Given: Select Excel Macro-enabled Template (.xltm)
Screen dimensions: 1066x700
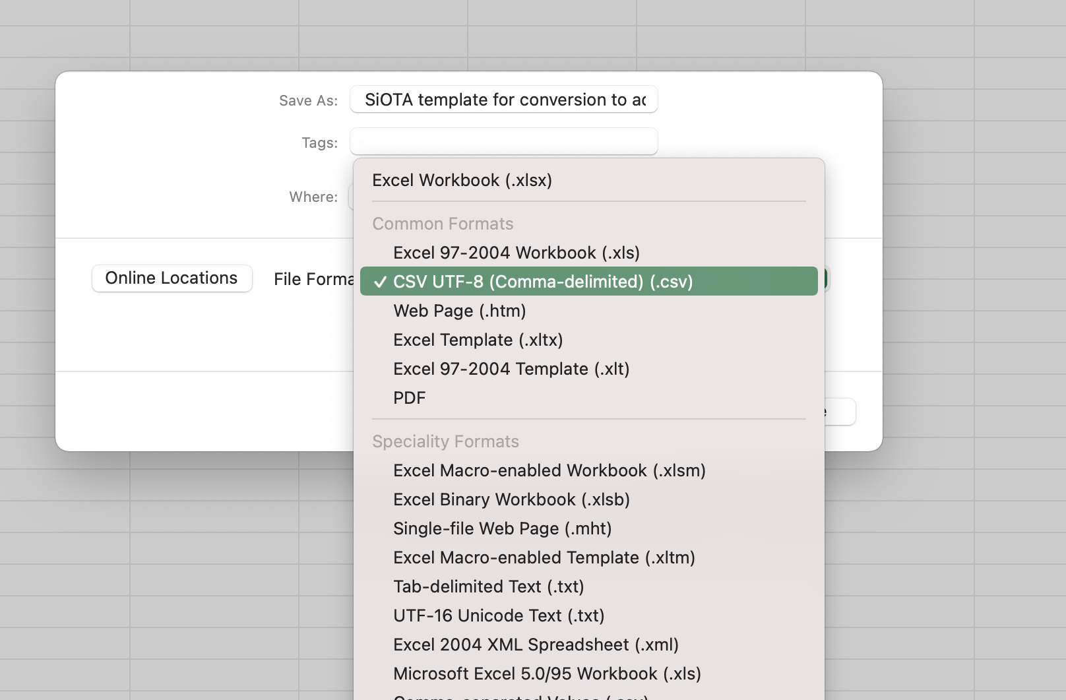Looking at the screenshot, I should (x=544, y=557).
